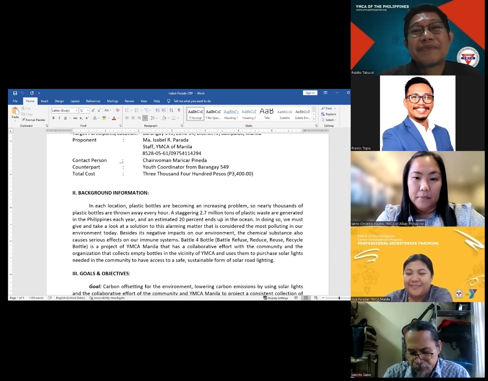This screenshot has width=488, height=381.
Task: Open Change Case Aa dropdown
Action: 108,111
